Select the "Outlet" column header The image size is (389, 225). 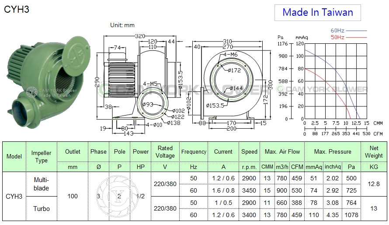click(x=73, y=152)
